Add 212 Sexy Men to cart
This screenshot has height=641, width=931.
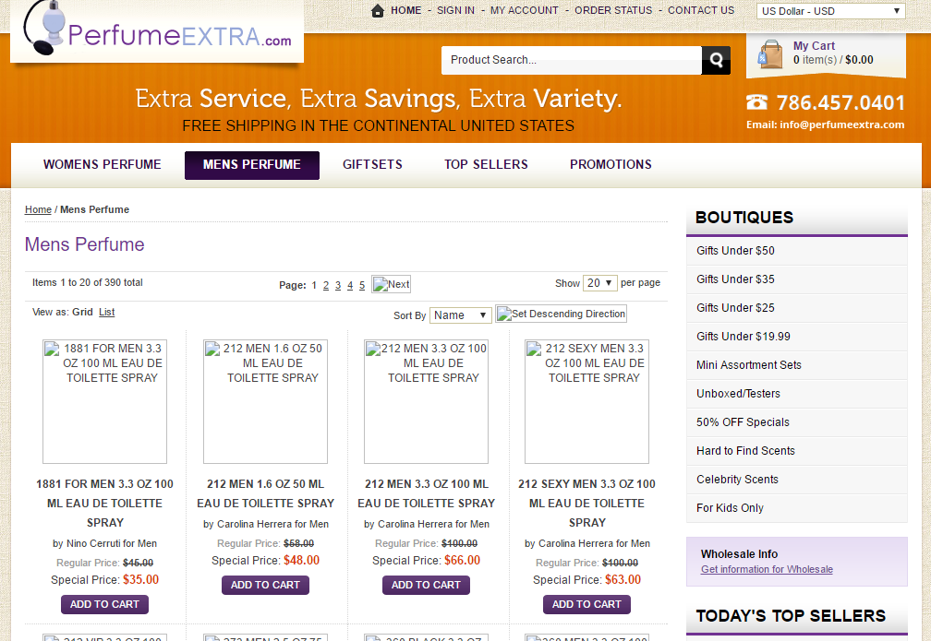pos(586,604)
